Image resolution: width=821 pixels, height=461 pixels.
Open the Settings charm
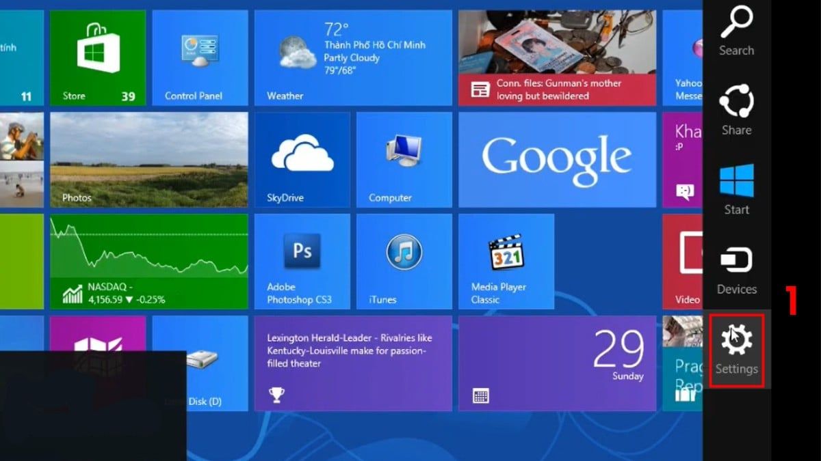pos(735,348)
